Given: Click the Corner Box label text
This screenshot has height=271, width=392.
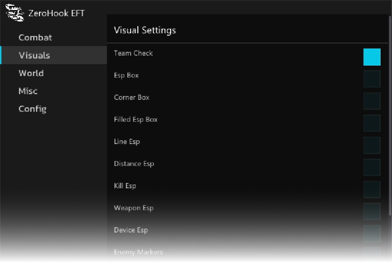Looking at the screenshot, I should [x=132, y=97].
